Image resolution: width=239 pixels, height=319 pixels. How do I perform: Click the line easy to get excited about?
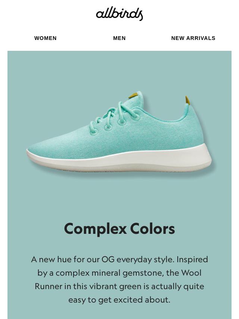point(119,300)
